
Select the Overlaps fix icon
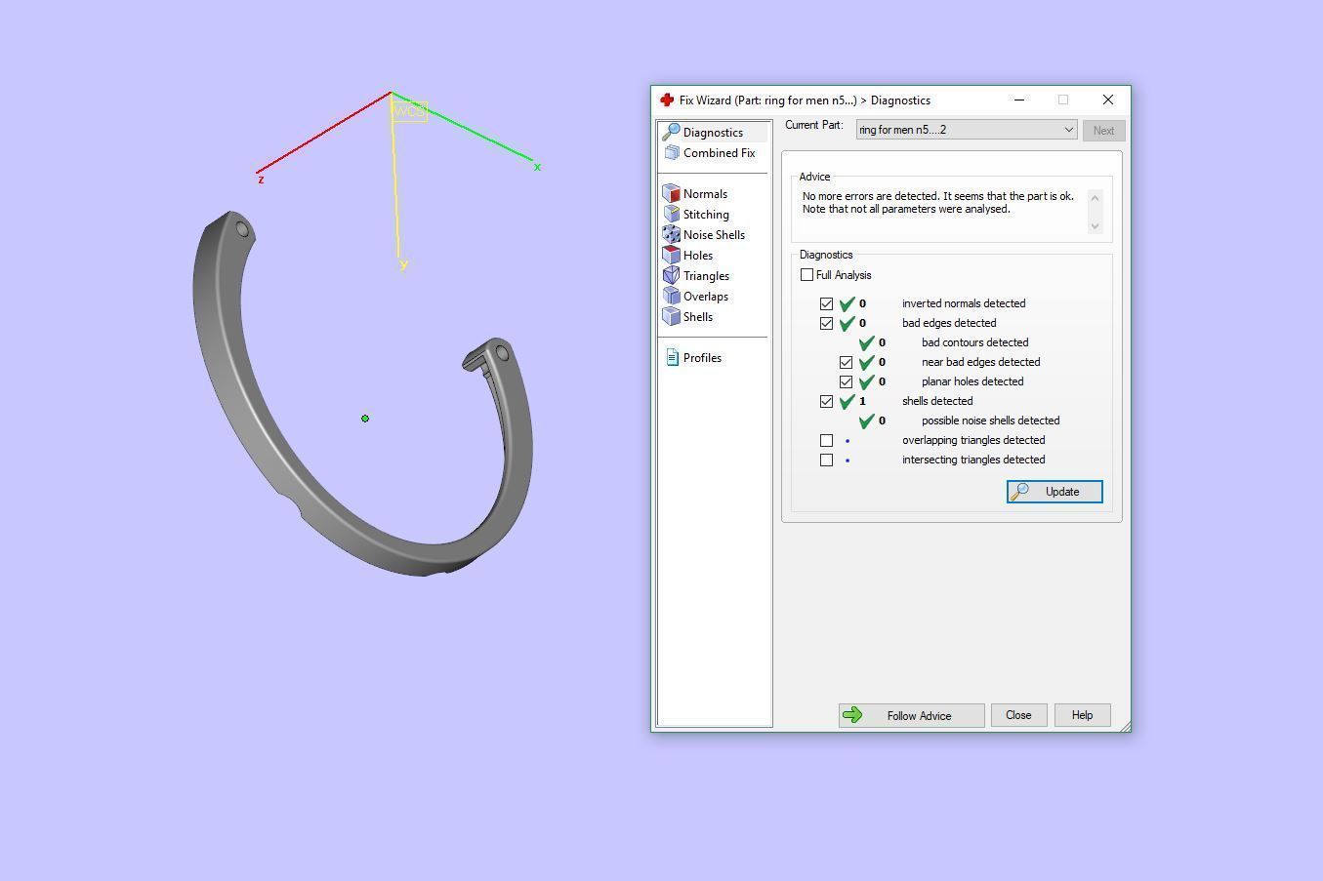click(671, 296)
